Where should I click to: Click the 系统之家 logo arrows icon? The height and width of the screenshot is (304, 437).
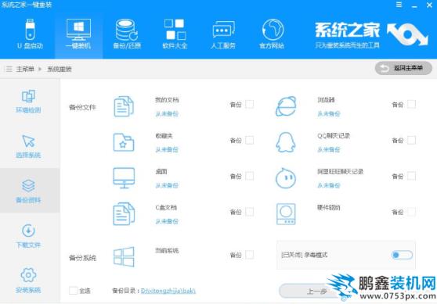[407, 34]
